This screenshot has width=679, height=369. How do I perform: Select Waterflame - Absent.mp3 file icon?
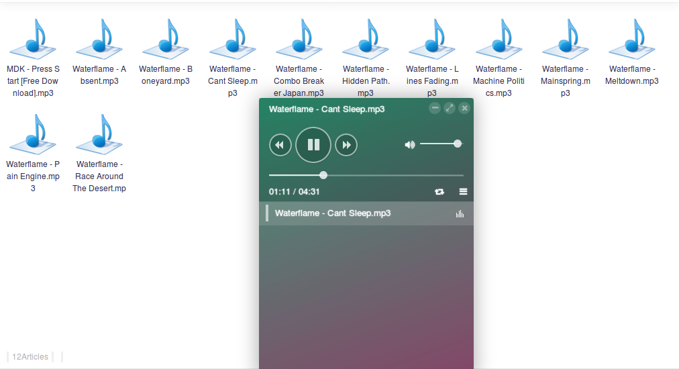coord(99,40)
